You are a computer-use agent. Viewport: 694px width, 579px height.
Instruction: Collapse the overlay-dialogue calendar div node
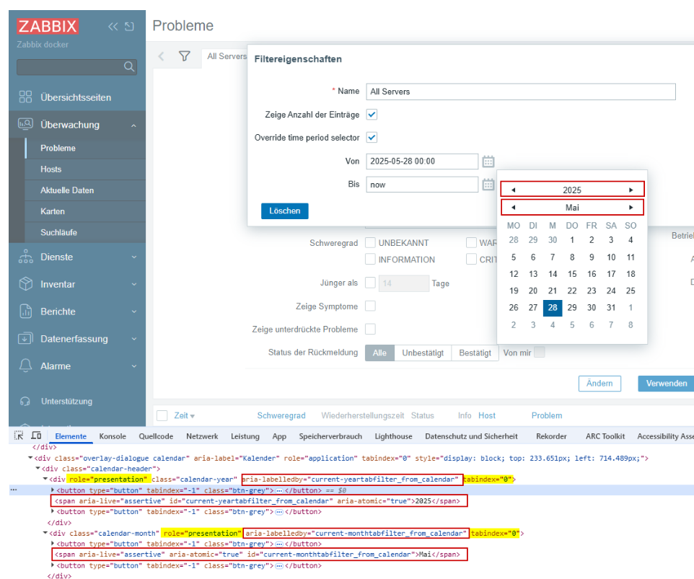pyautogui.click(x=30, y=458)
